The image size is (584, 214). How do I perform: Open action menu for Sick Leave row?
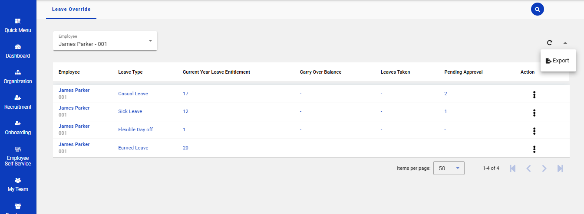pos(534,113)
